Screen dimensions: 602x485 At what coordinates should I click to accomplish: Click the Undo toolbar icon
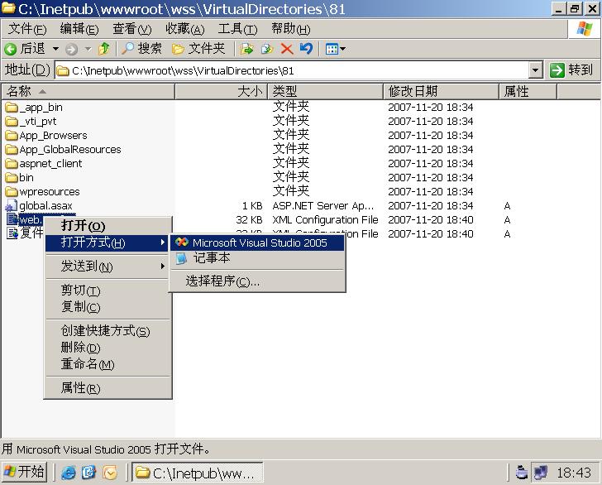306,49
